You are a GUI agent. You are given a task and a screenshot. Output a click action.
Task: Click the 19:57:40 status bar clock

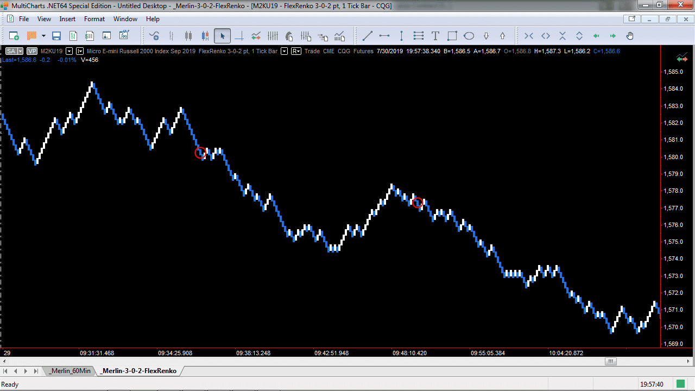(652, 384)
